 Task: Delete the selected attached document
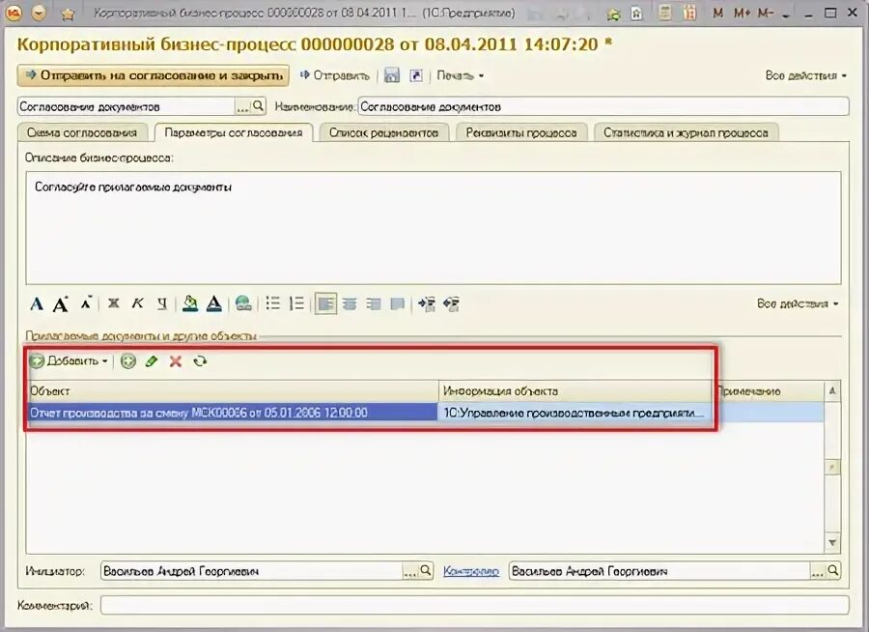174,362
